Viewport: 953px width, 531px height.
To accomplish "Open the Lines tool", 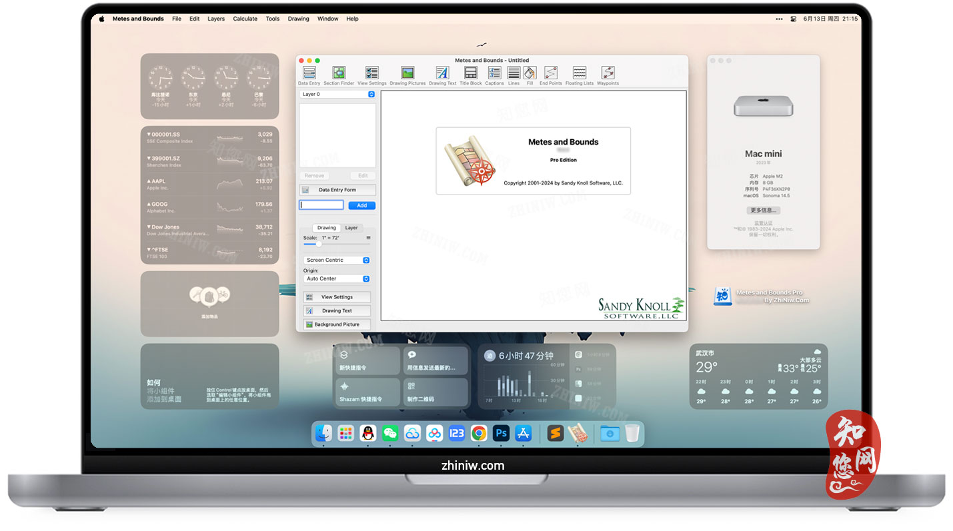I will point(514,75).
